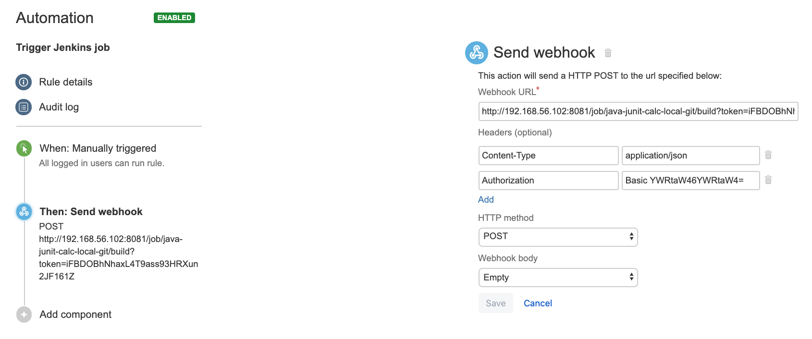Toggle the ENABLED status badge

coord(174,18)
